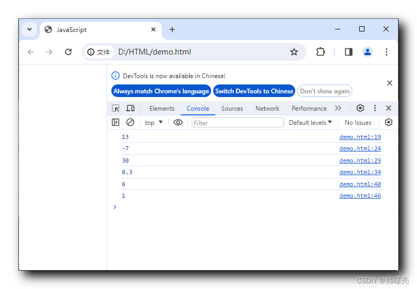Image resolution: width=417 pixels, height=289 pixels.
Task: Create a live expression with eye icon
Action: tap(178, 122)
